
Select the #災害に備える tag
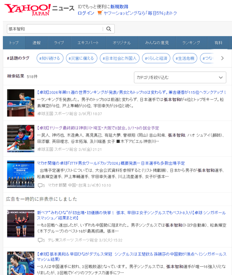pos(82,58)
